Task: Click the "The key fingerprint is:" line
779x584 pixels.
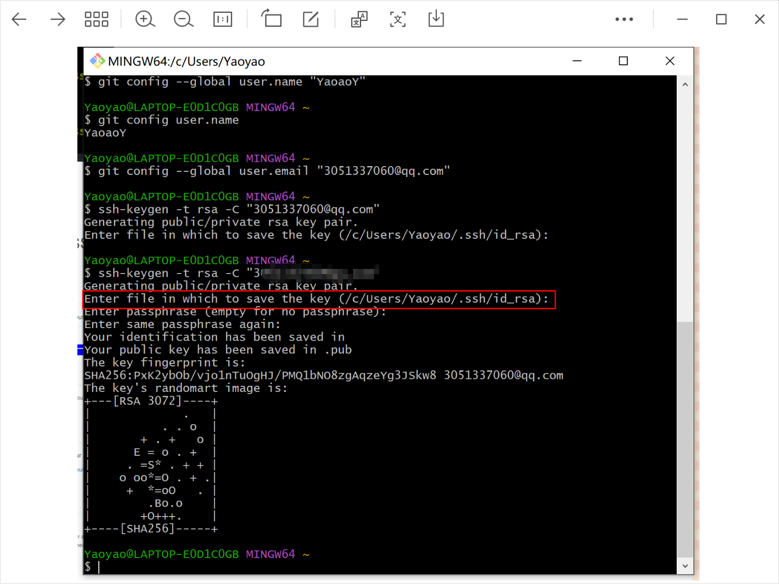Action: pos(165,362)
